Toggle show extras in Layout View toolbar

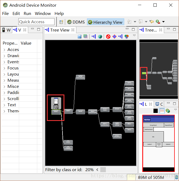tap(162, 111)
